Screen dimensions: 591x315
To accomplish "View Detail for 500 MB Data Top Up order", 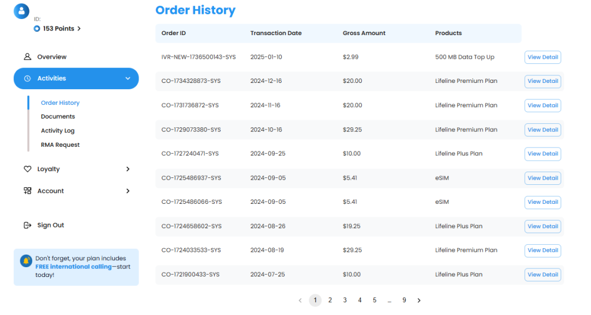I will (543, 57).
